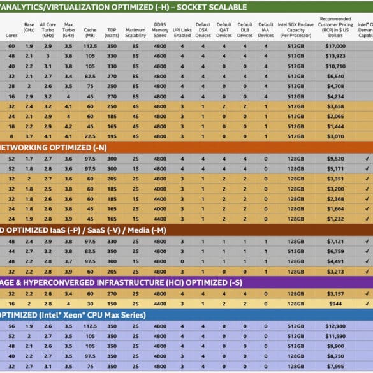Click the $10,710 pricing cell
Screen dimensions: 373x373
(335, 66)
